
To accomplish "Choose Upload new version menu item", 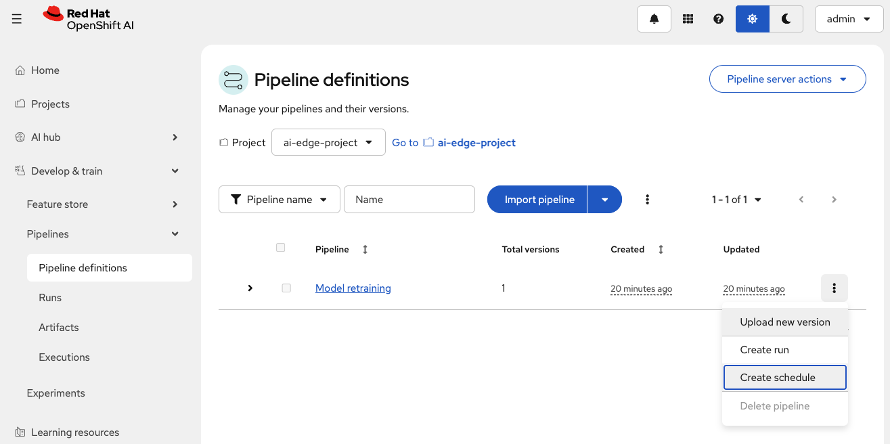I will tap(784, 322).
